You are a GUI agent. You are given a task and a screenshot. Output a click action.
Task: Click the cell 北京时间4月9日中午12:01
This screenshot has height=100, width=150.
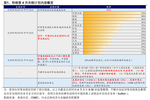(20, 33)
